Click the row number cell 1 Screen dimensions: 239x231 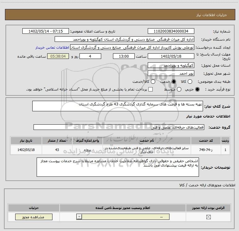(x=225, y=150)
